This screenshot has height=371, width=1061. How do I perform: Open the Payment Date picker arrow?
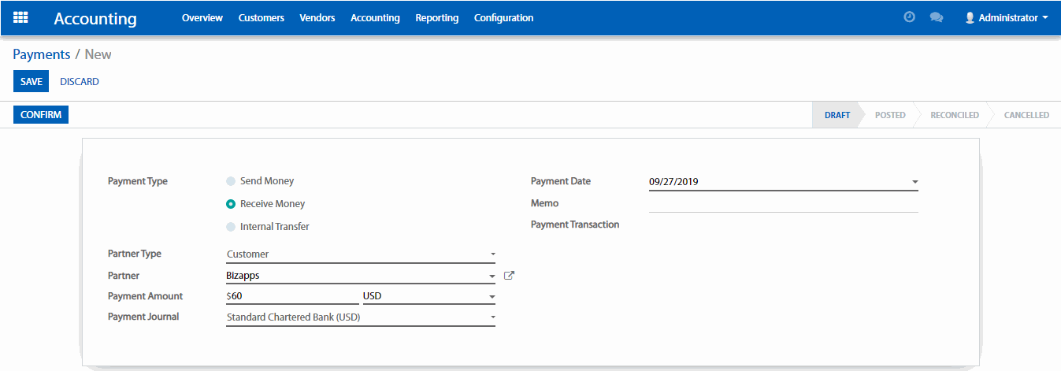click(x=914, y=182)
